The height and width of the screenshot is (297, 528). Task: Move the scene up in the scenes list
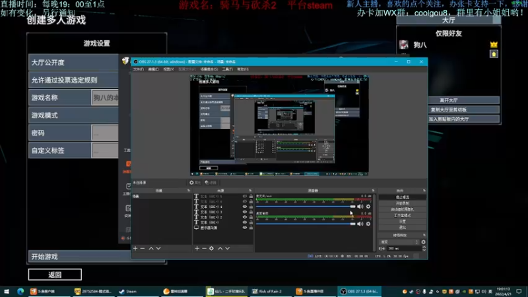click(151, 249)
